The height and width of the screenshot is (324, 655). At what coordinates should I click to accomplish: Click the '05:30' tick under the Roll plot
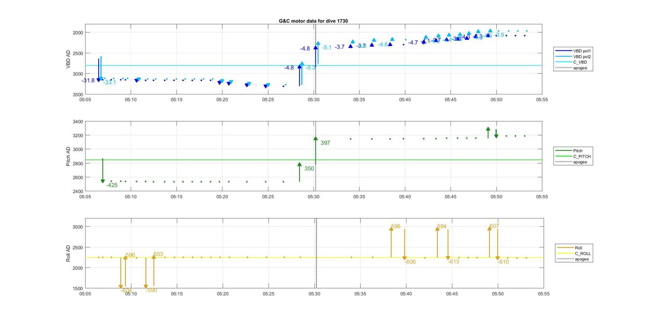[314, 294]
